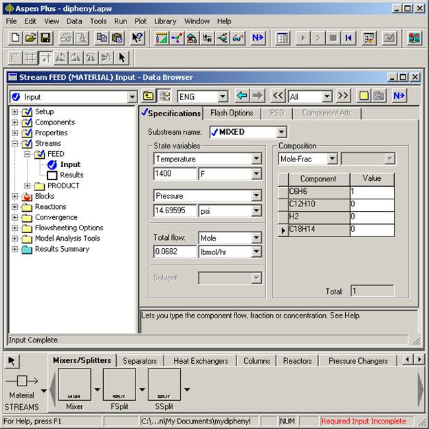Open the ENG units dropdown

pyautogui.click(x=222, y=97)
